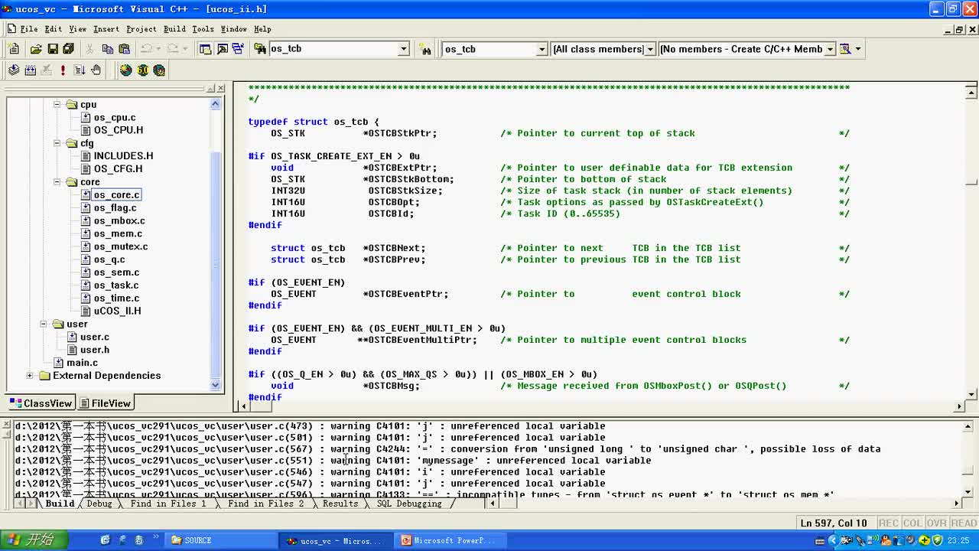Image resolution: width=979 pixels, height=551 pixels.
Task: Click the Cut scissors icon
Action: tap(90, 49)
